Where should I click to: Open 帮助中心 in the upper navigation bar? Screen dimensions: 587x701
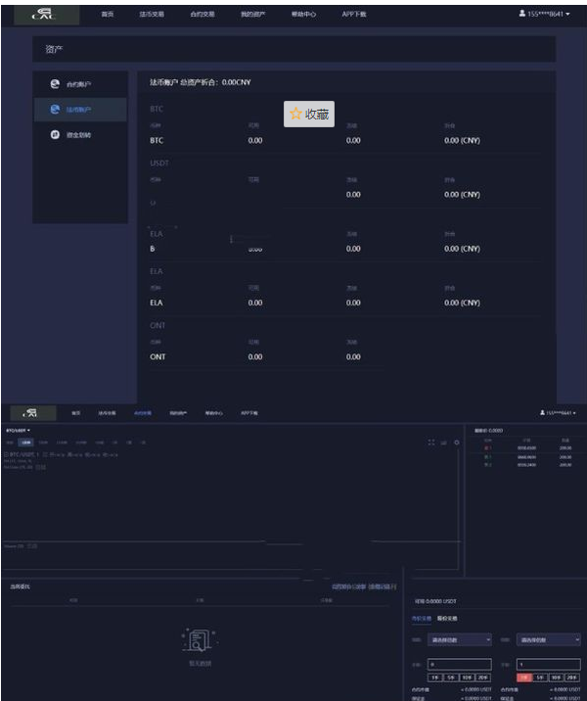[x=304, y=15]
